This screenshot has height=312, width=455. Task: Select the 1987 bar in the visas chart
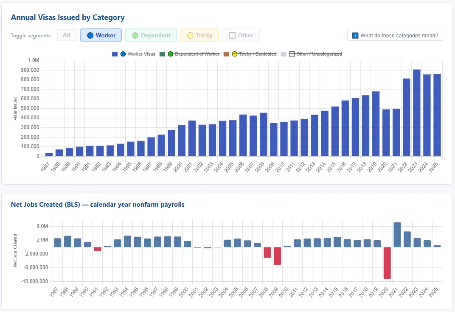click(x=49, y=155)
